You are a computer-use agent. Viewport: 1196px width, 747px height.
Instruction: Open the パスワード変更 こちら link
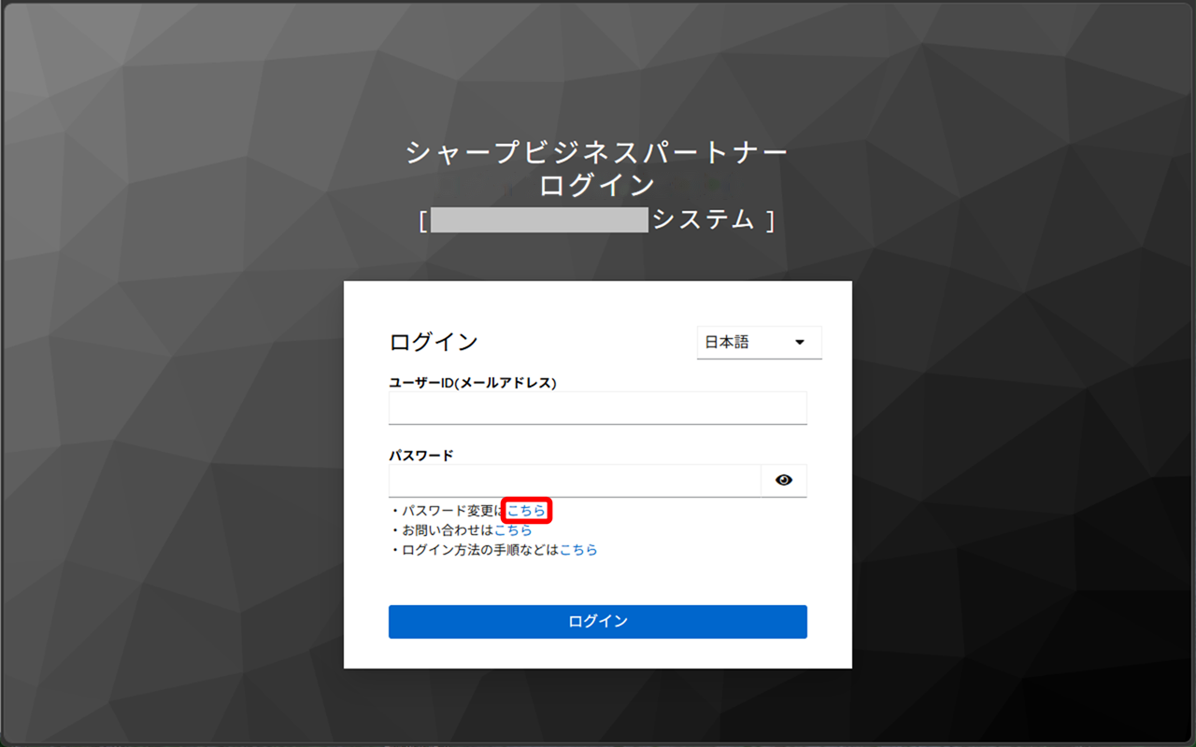(x=526, y=511)
